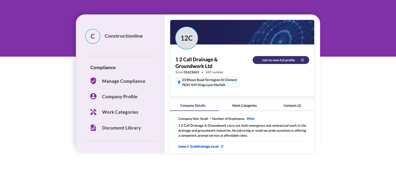Click the 'Join to view full profile' button
Viewport: 396px width, 185px height.
coord(281,60)
